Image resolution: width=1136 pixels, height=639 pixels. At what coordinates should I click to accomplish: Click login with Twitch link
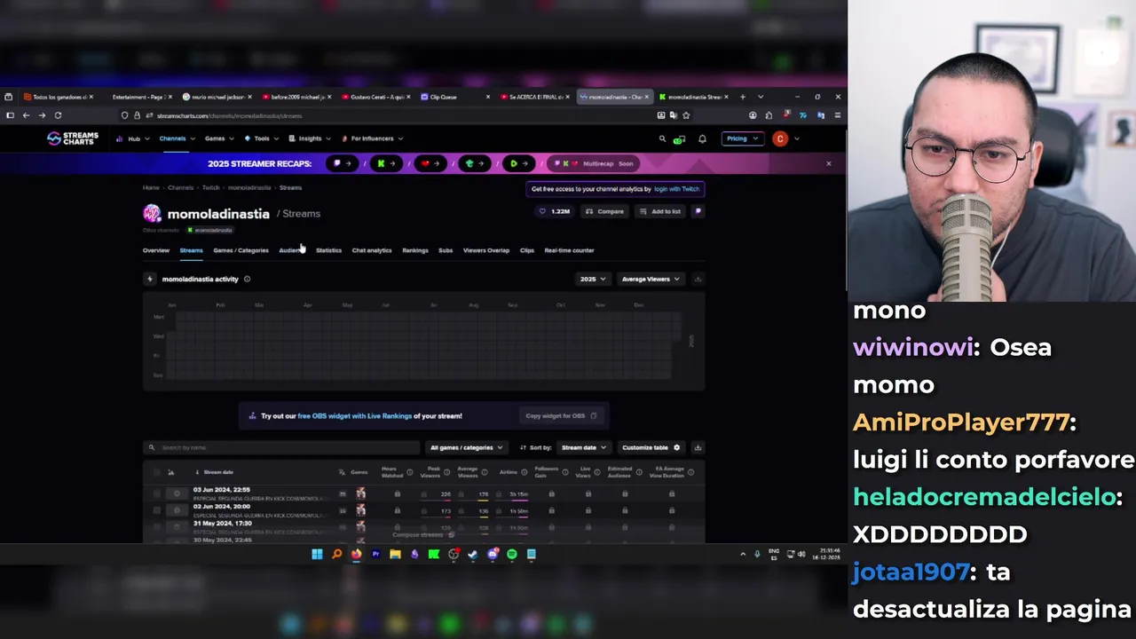[676, 189]
